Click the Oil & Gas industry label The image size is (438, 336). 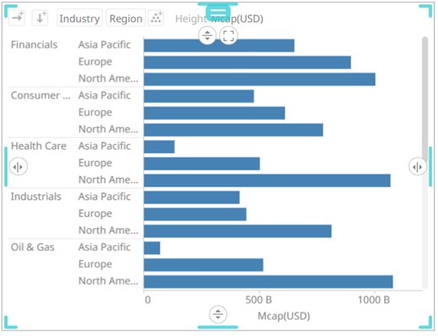[33, 247]
